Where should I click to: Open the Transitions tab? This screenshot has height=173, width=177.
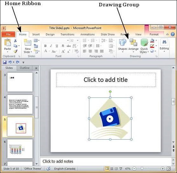[x=67, y=34]
